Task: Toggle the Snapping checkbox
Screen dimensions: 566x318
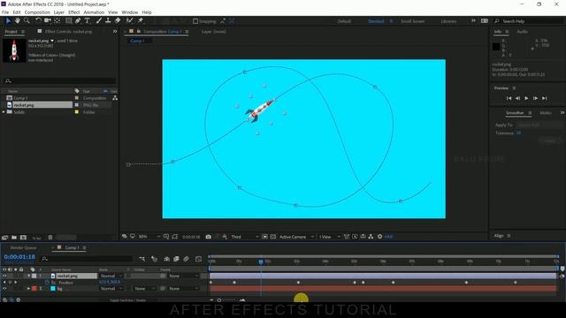Action: (x=195, y=21)
